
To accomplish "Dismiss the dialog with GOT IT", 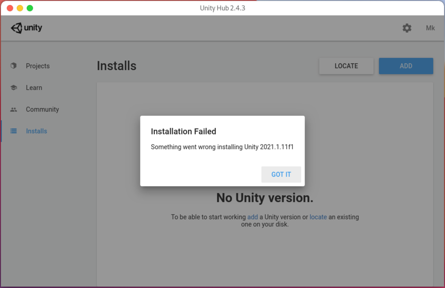I will pos(281,174).
